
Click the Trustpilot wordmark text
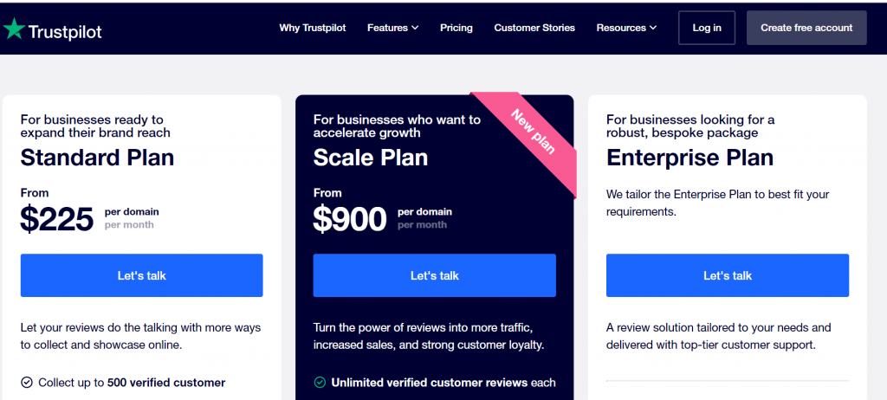pos(65,32)
